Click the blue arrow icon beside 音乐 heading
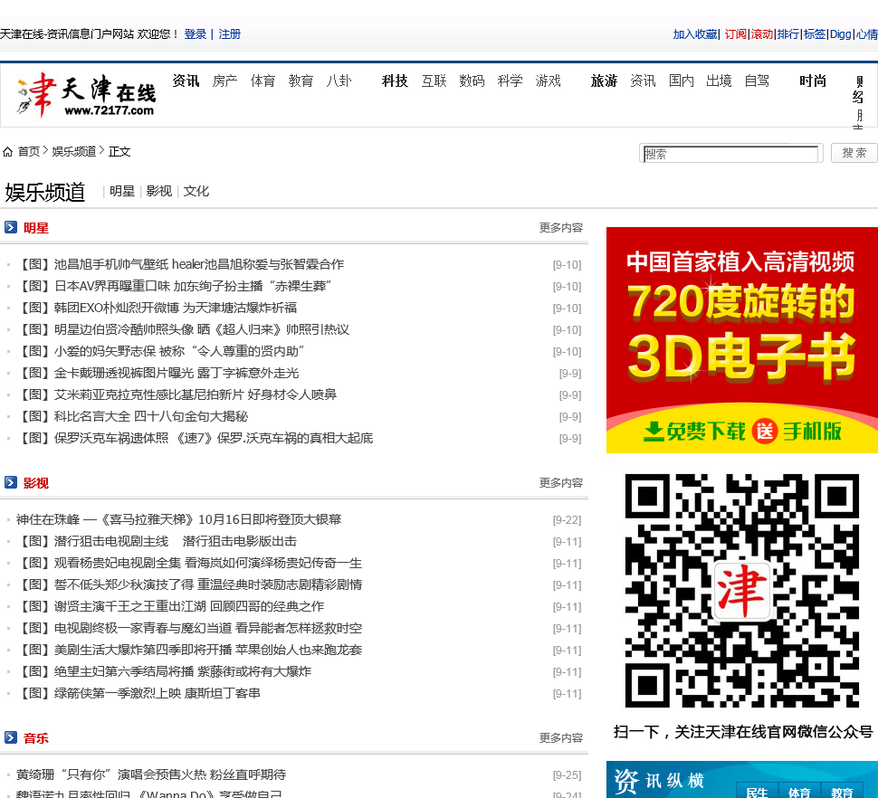The width and height of the screenshot is (878, 798). click(11, 737)
